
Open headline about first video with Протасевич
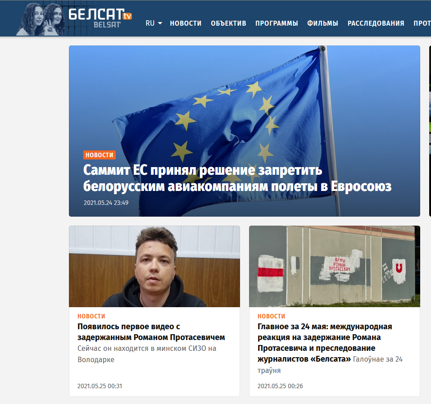point(151,332)
